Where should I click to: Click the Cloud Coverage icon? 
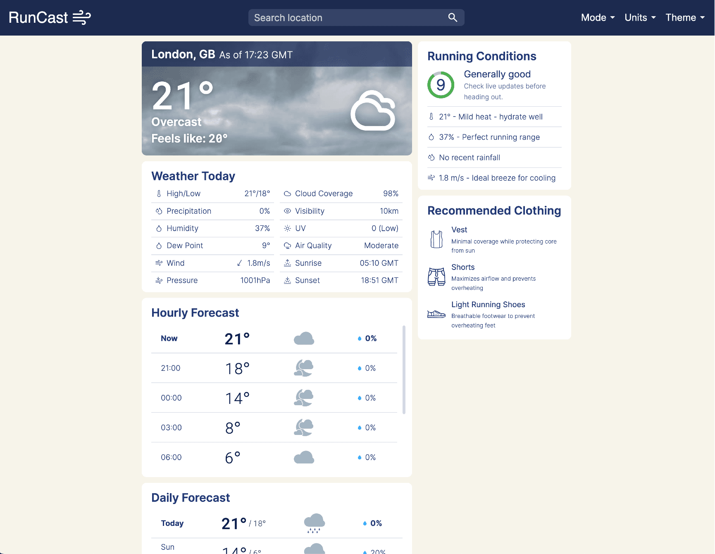pyautogui.click(x=287, y=193)
